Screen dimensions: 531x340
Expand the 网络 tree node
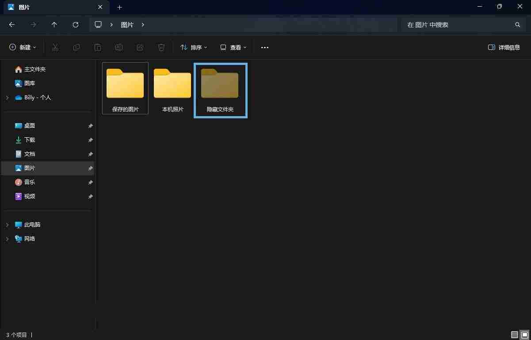pos(7,239)
